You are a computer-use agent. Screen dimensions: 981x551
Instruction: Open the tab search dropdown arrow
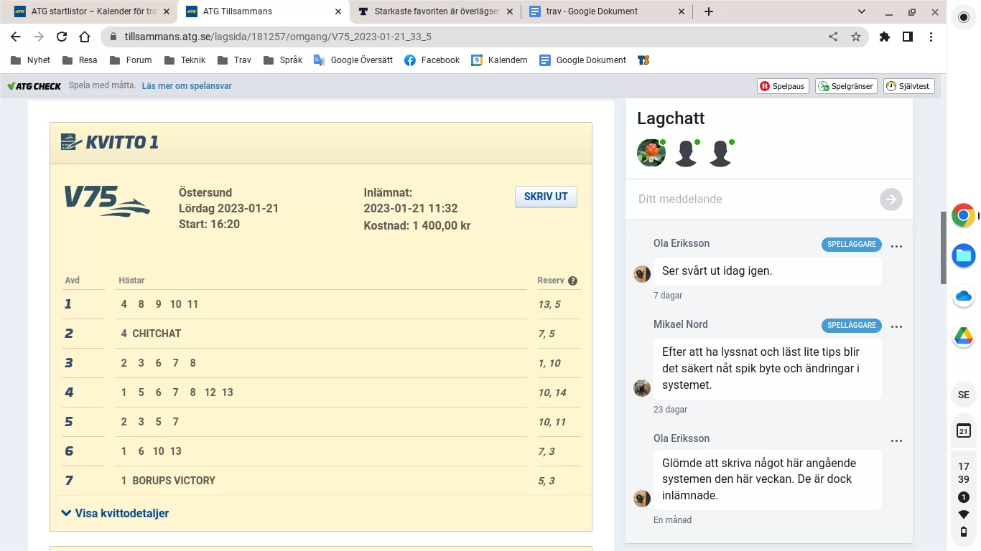tap(862, 11)
